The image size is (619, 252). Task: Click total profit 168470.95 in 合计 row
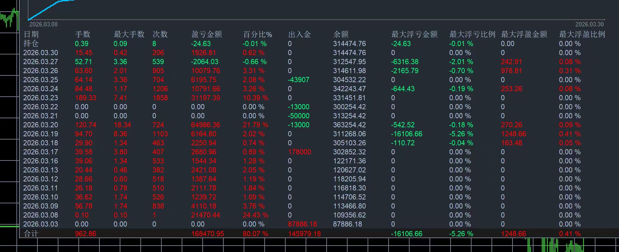pyautogui.click(x=208, y=234)
